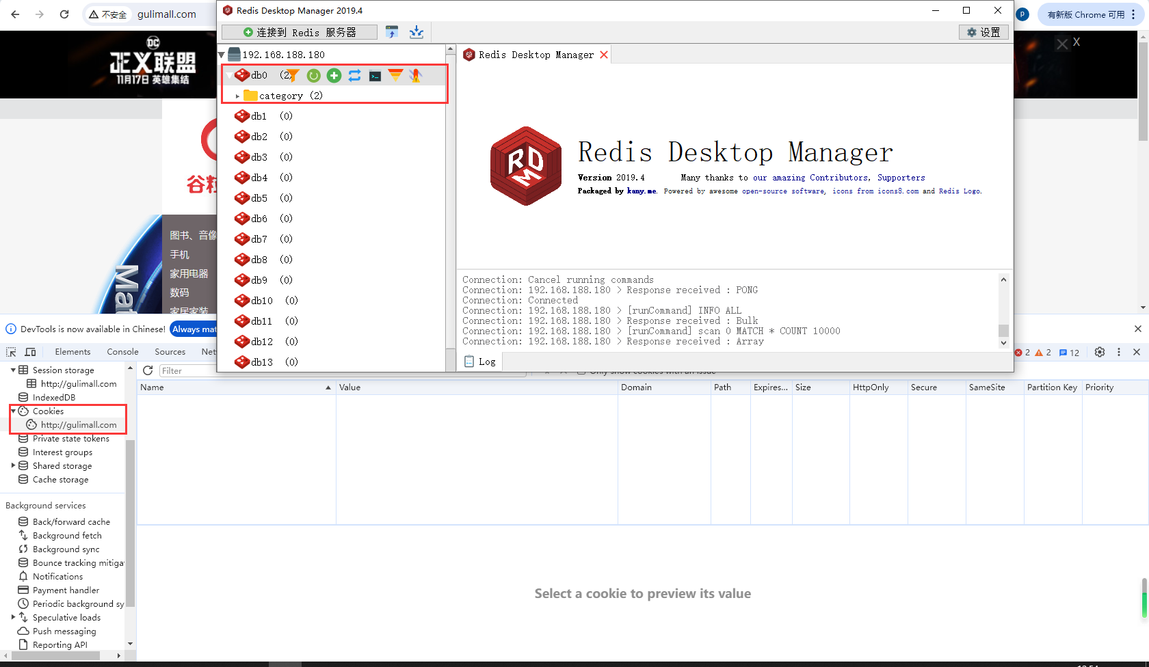Collapse the Cookies tree node in DevTools
1149x667 pixels.
(x=13, y=411)
